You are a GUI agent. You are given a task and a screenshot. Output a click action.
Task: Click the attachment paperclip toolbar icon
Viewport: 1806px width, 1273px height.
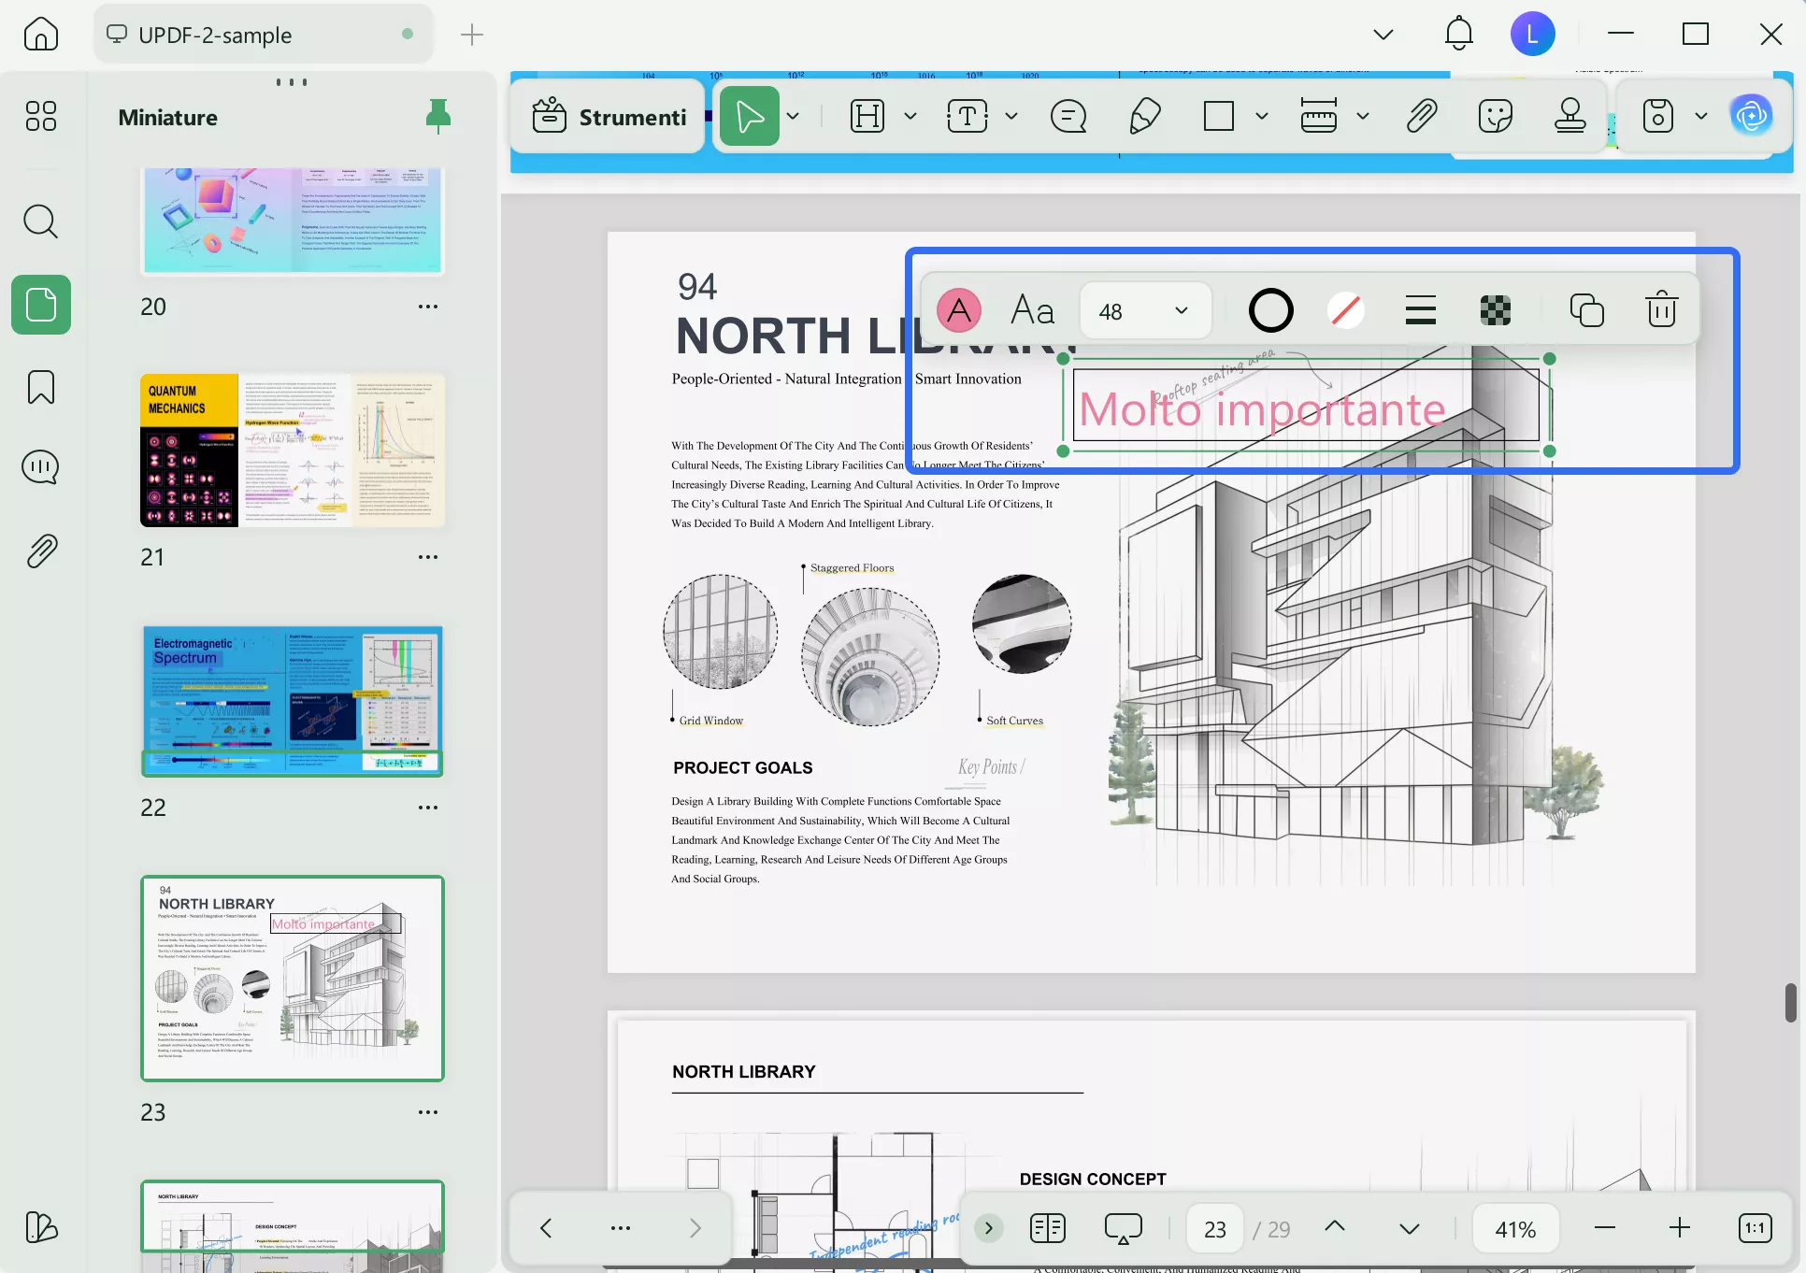(1421, 117)
